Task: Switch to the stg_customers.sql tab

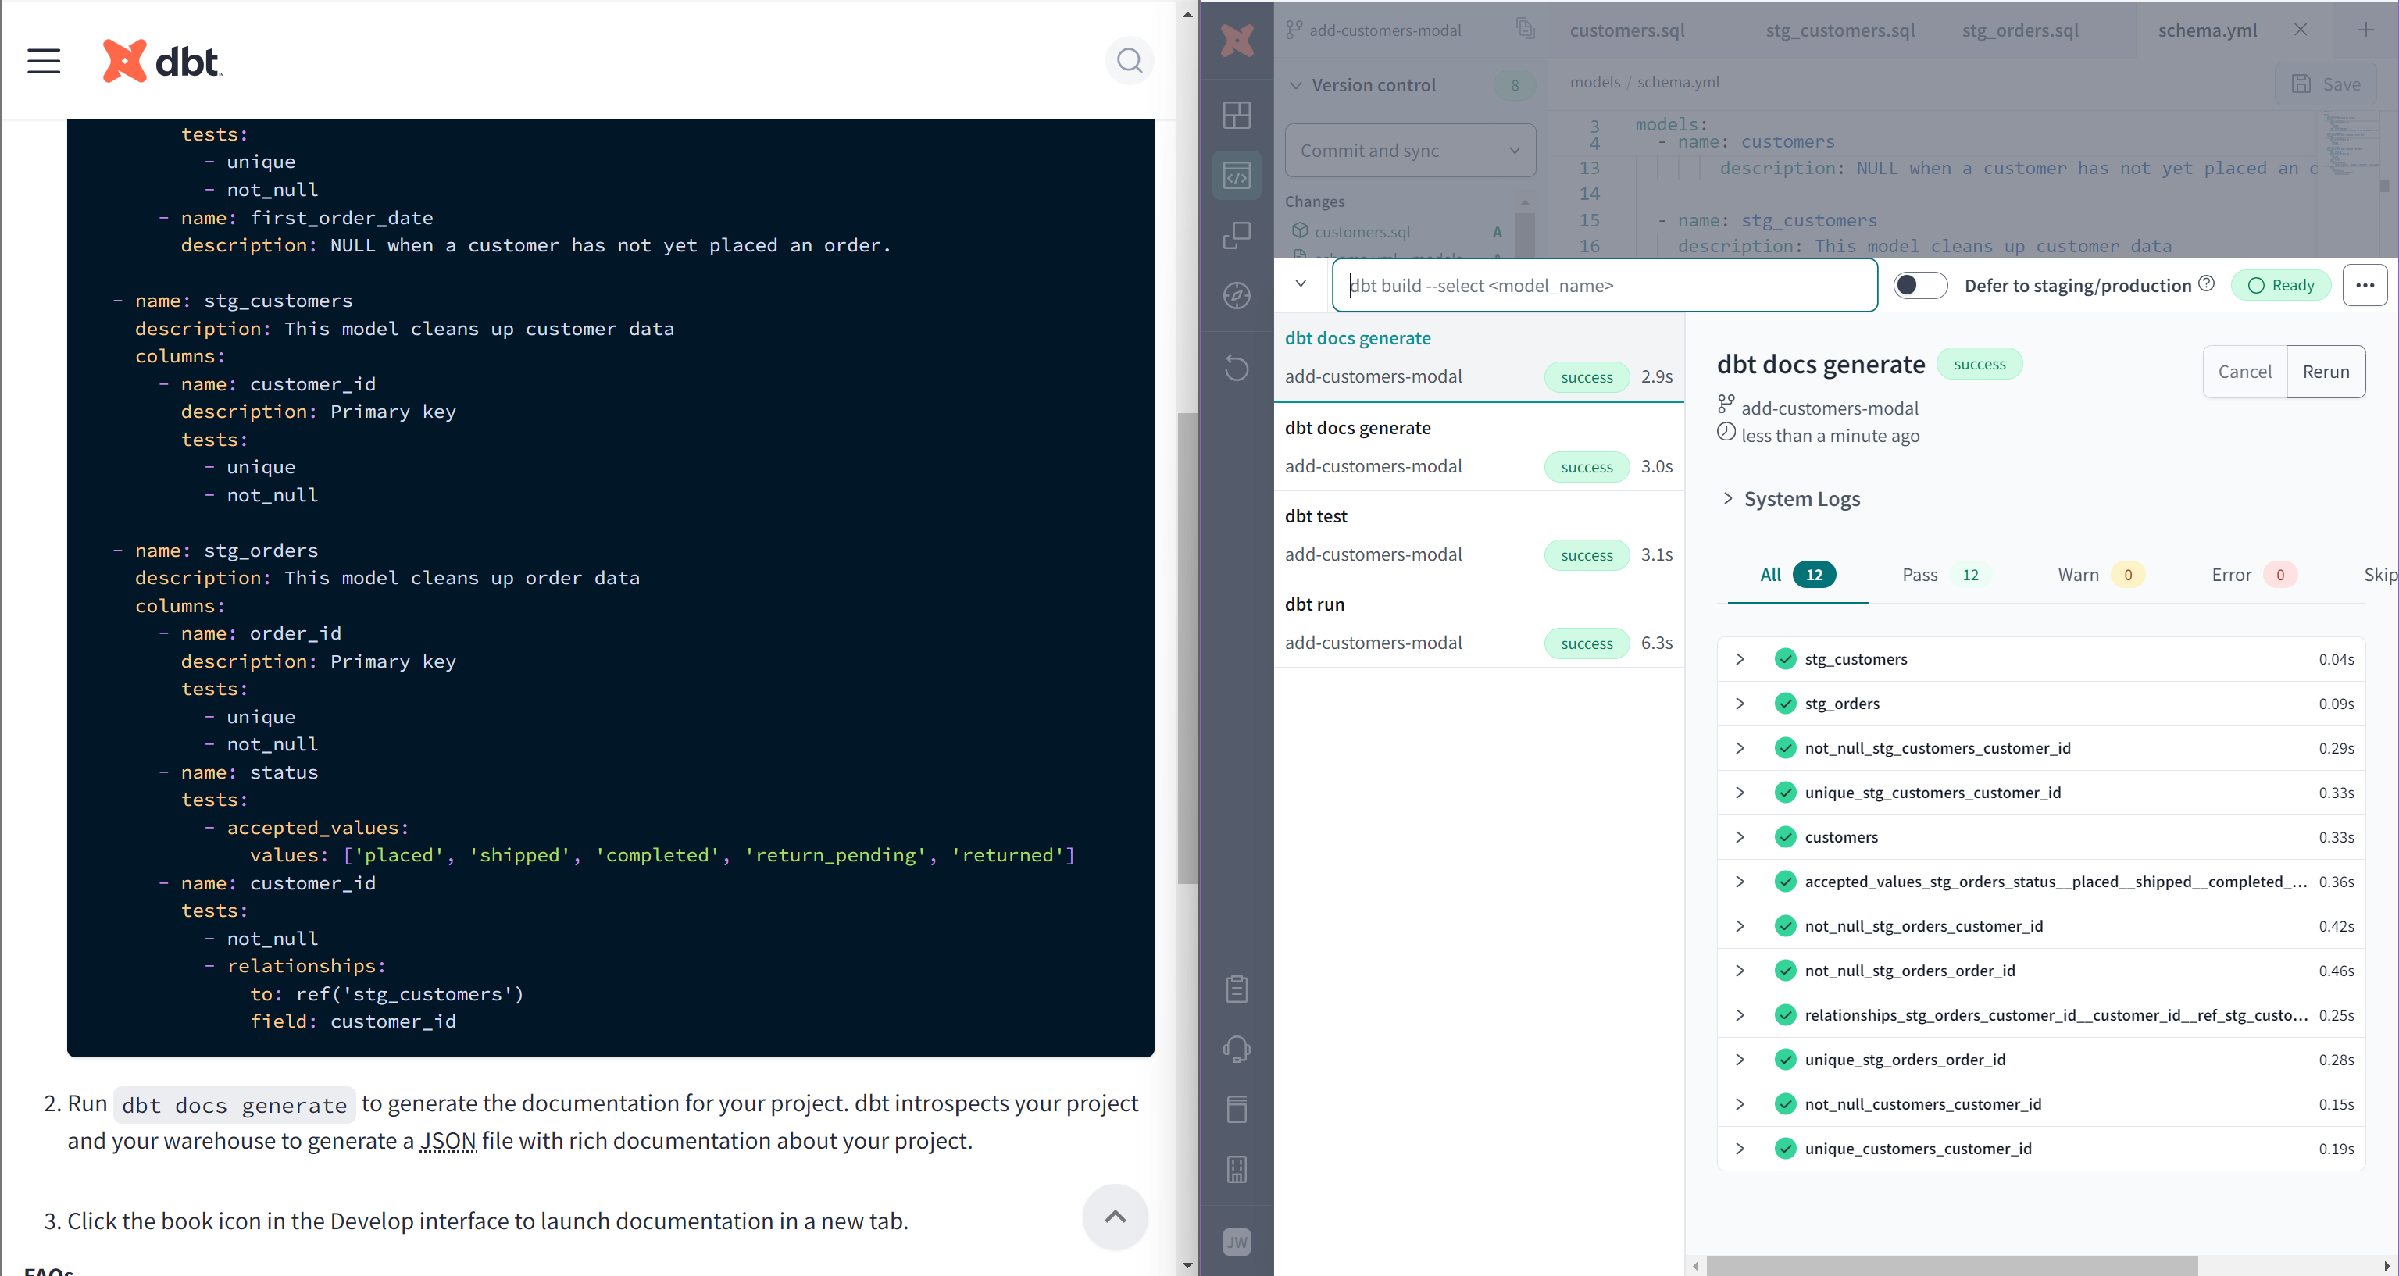Action: [x=1840, y=30]
